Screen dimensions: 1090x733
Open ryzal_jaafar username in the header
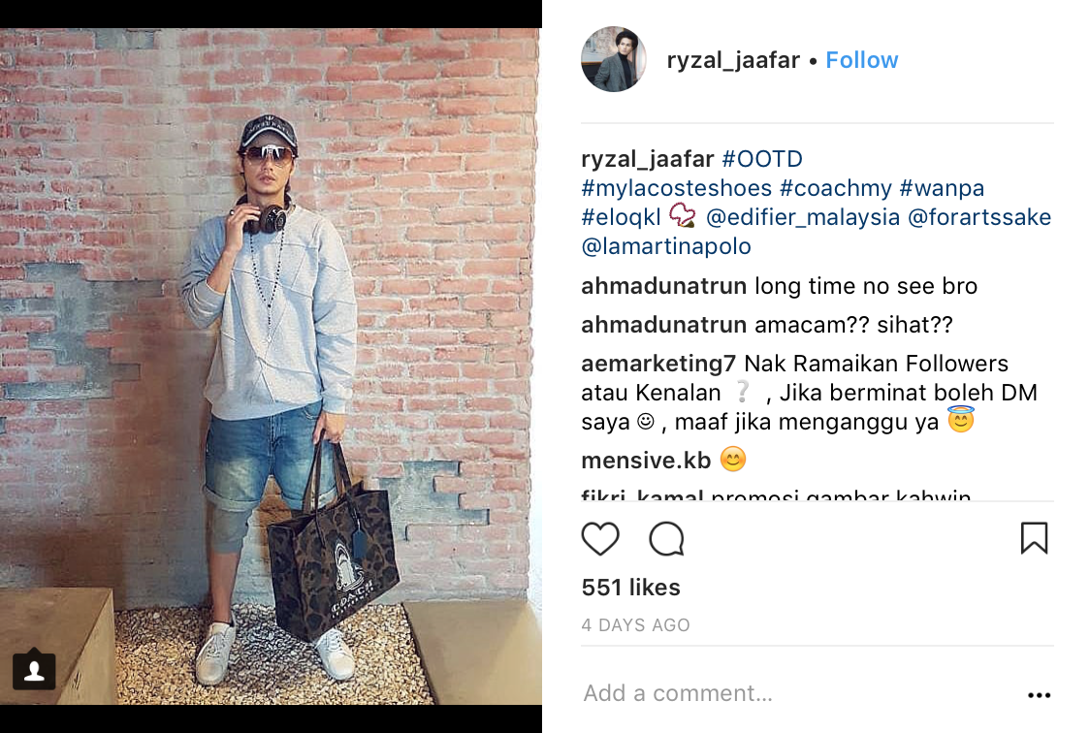[733, 60]
